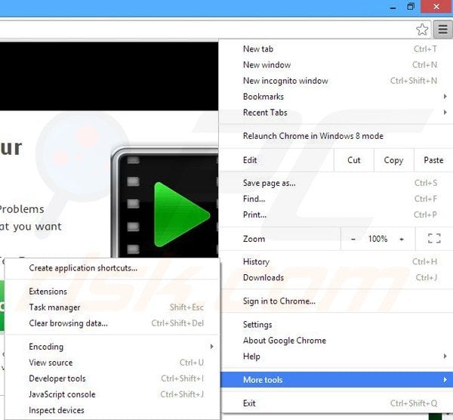Open JavaScript console

click(x=112, y=394)
